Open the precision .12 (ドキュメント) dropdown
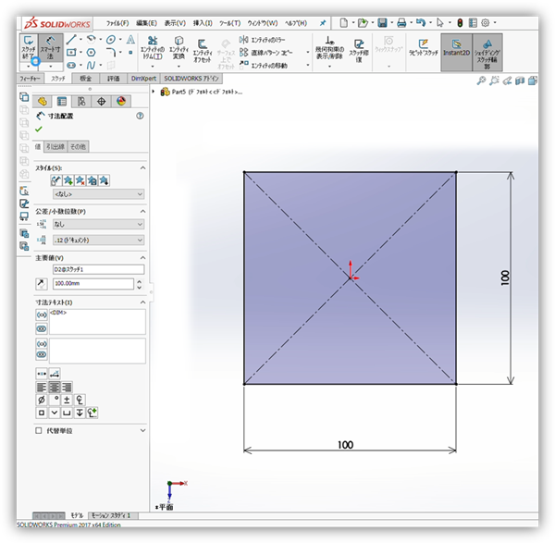 click(98, 240)
